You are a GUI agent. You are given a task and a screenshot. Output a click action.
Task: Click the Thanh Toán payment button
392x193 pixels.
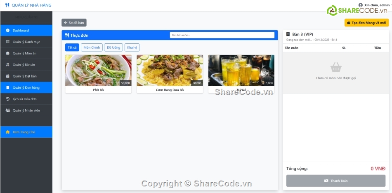[x=336, y=181]
